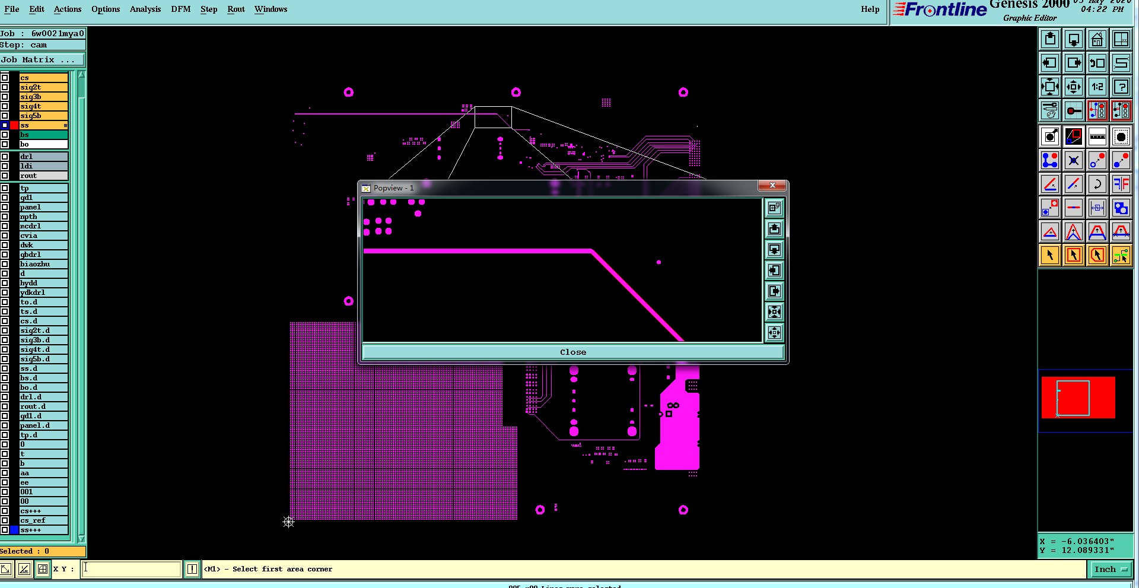The image size is (1139, 588).
Task: Select the polygon selection arrow tool
Action: [1097, 255]
